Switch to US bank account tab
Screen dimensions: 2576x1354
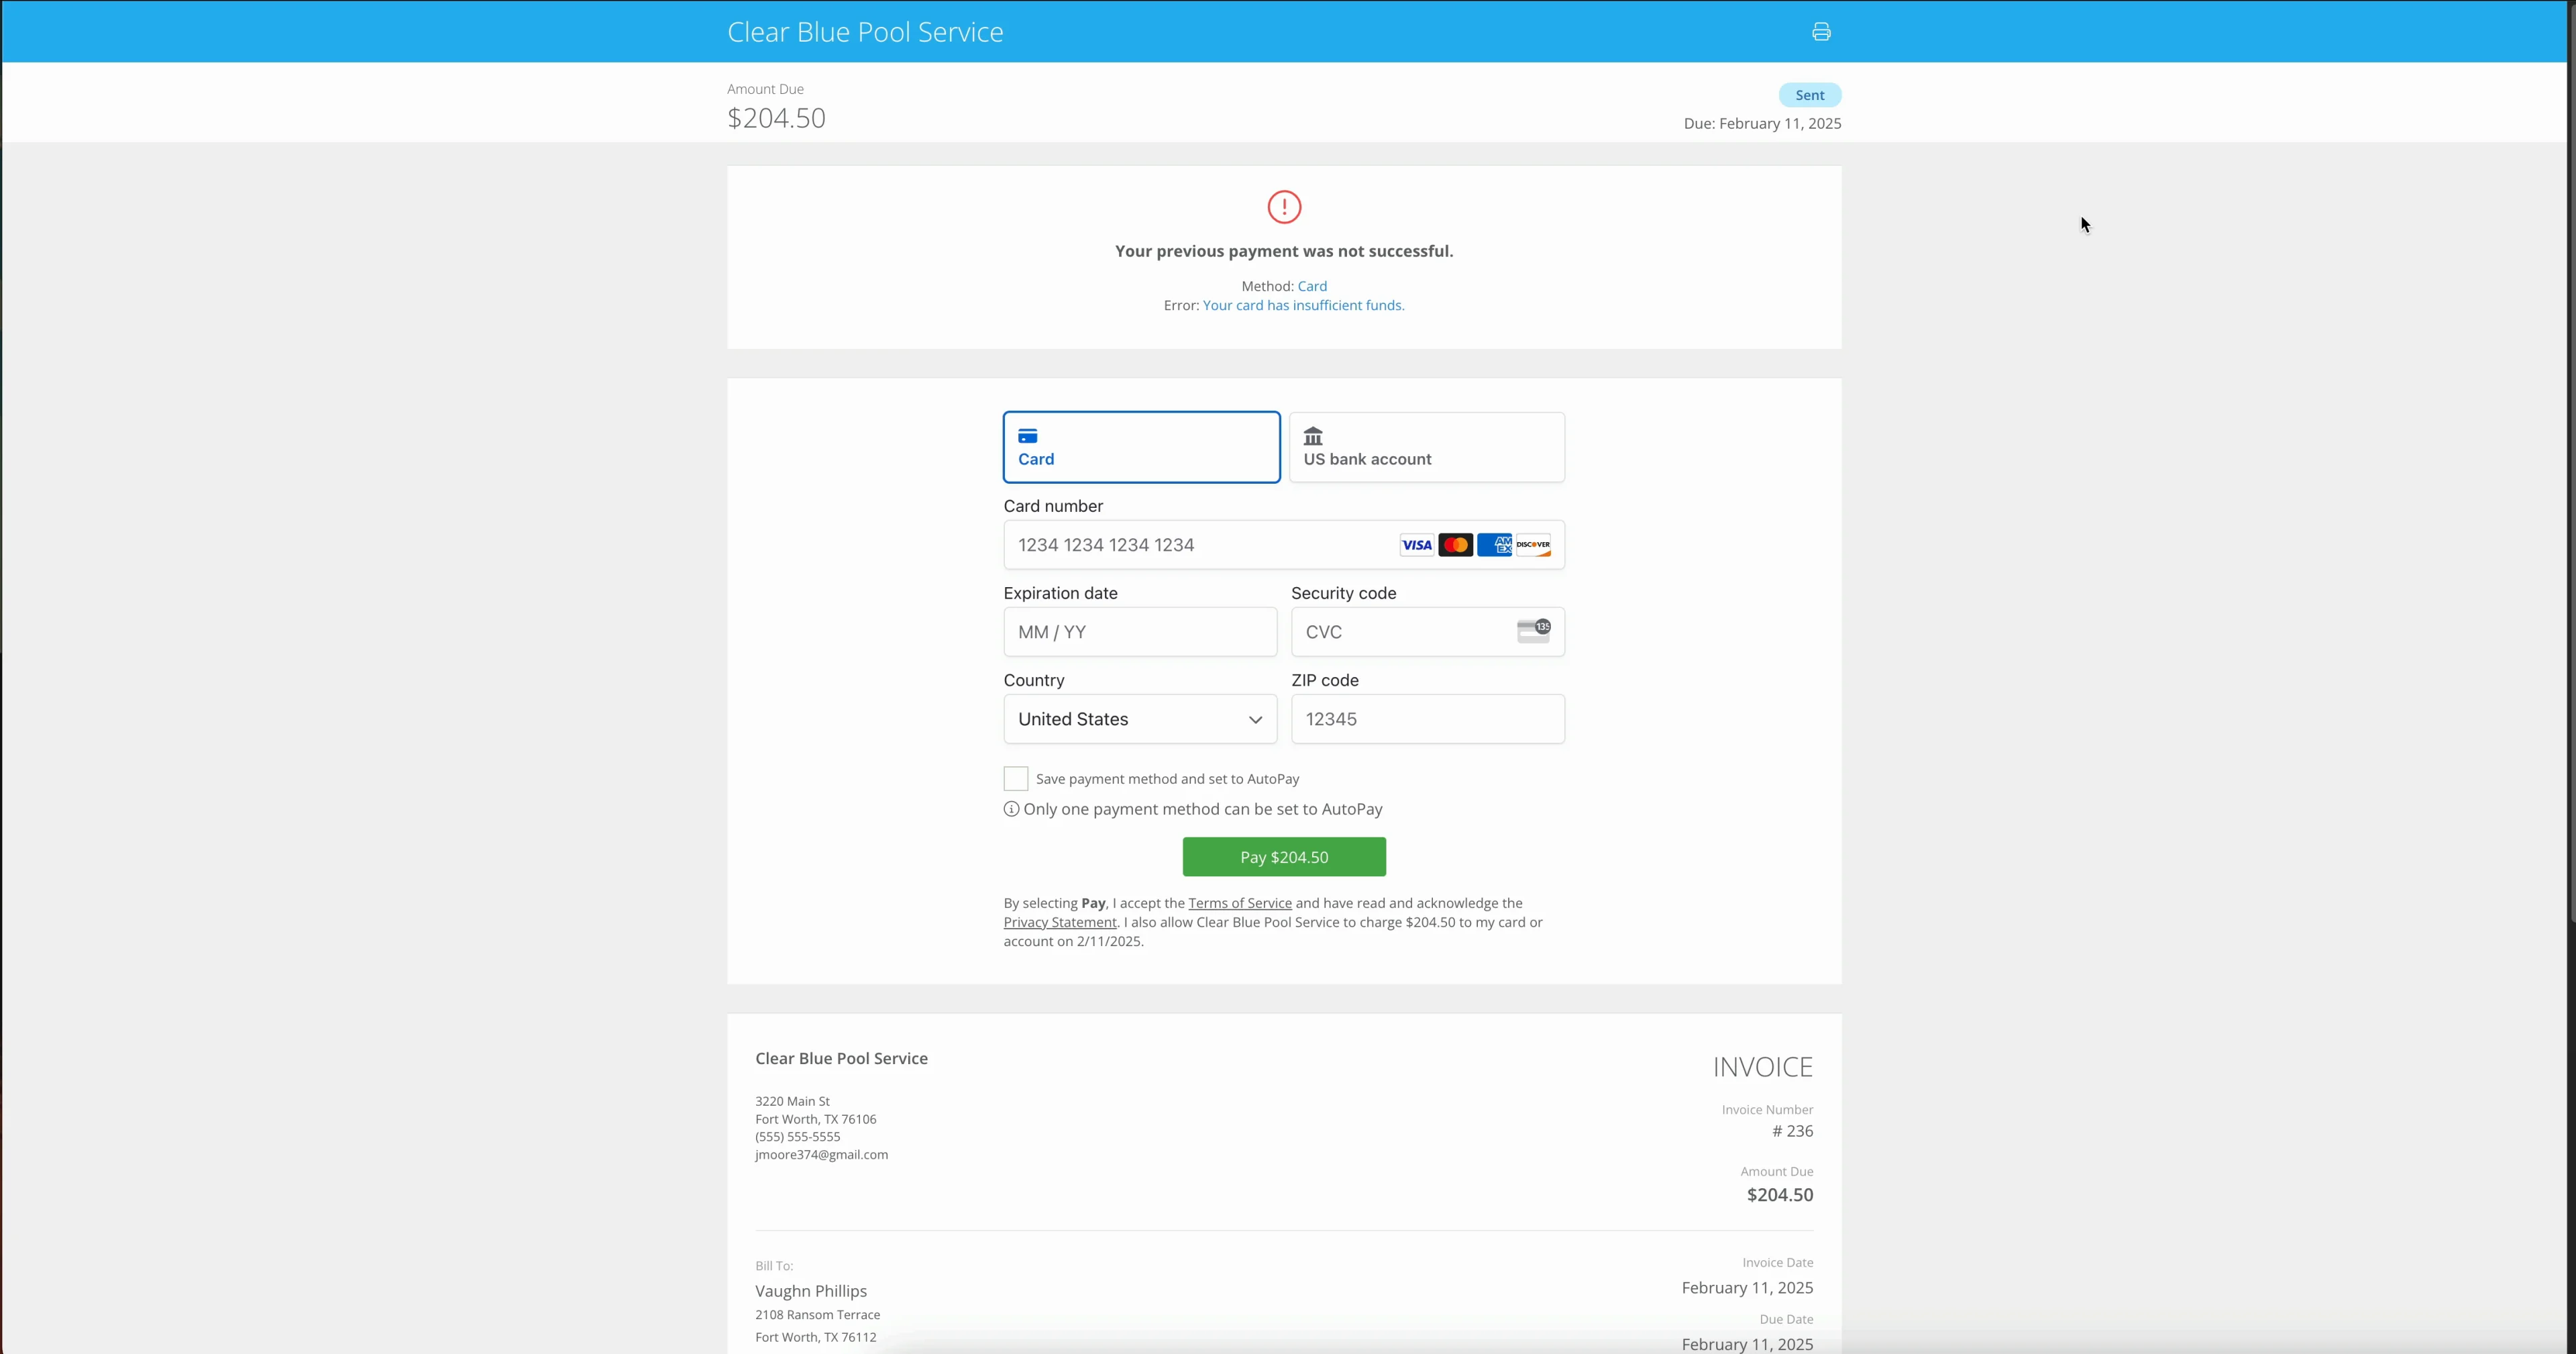click(1426, 447)
